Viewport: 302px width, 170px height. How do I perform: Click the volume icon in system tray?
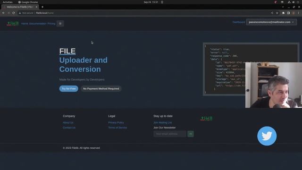click(x=294, y=2)
